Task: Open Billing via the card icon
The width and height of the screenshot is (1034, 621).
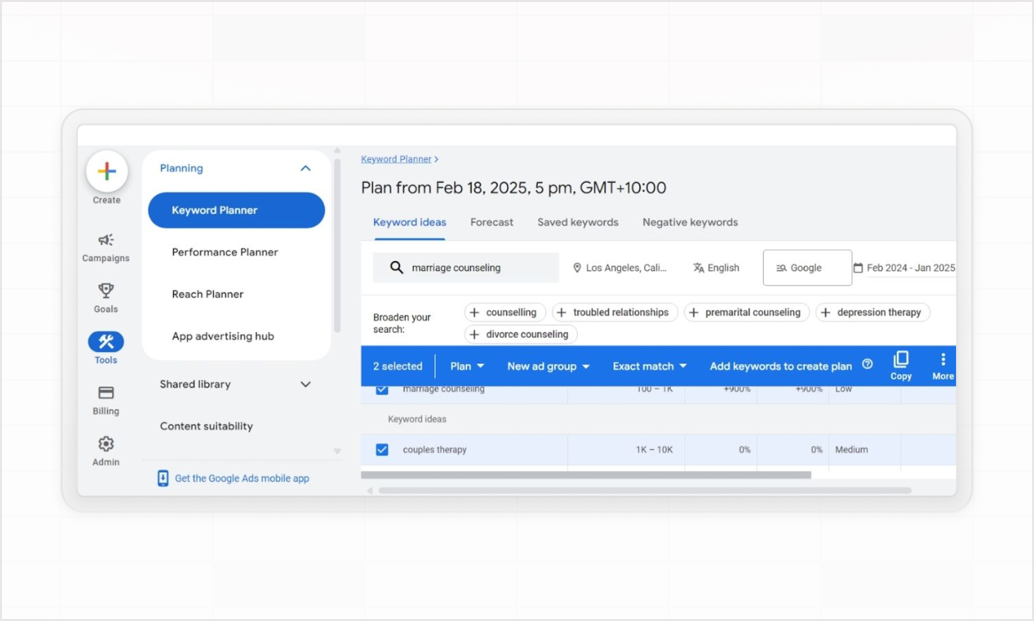Action: point(106,392)
